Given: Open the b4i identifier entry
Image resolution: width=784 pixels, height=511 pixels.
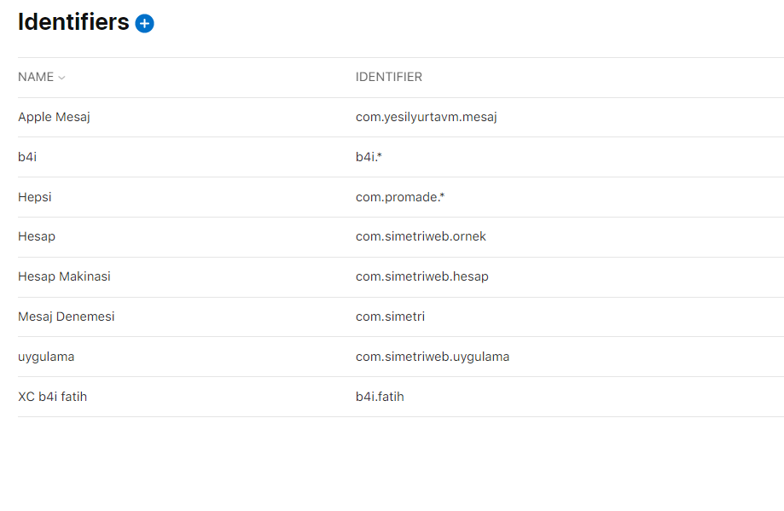Looking at the screenshot, I should pos(26,157).
